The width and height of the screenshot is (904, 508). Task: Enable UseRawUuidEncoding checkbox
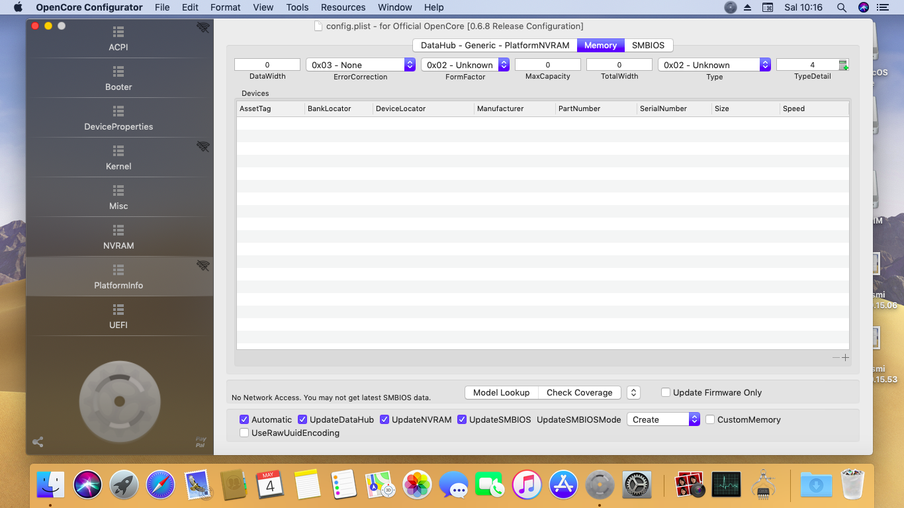tap(244, 433)
